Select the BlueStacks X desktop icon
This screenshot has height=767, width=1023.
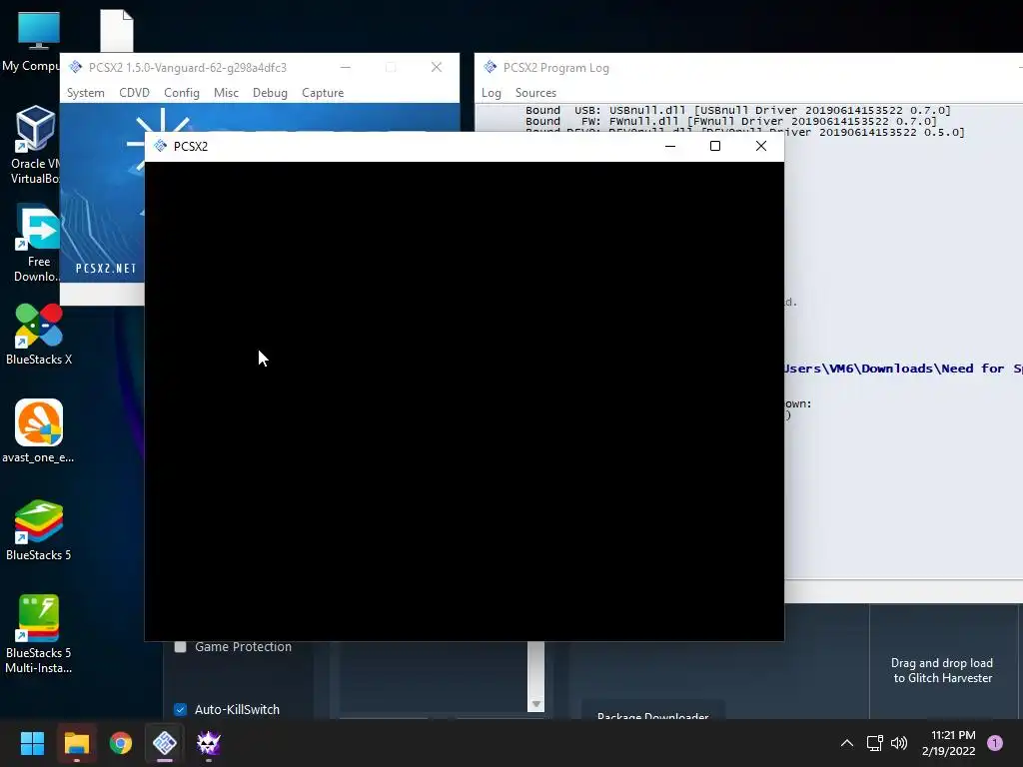point(39,334)
